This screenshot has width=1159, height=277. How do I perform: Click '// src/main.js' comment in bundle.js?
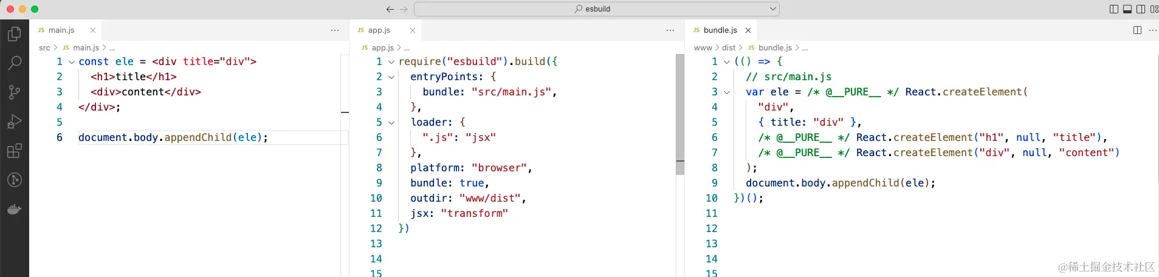point(789,77)
